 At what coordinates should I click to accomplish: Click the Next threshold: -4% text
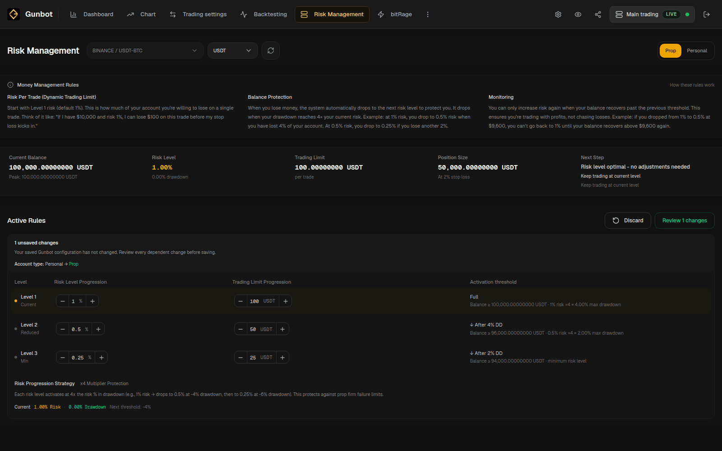[x=130, y=407]
